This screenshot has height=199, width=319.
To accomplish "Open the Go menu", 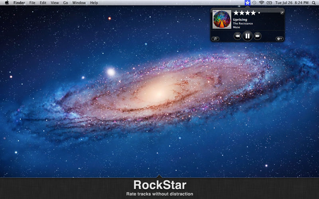I will pyautogui.click(x=65, y=3).
